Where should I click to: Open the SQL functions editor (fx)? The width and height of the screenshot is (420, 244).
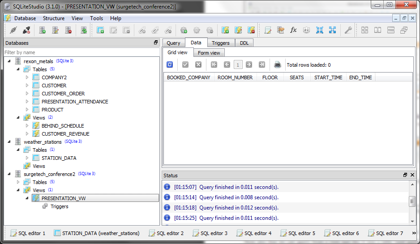click(x=294, y=30)
